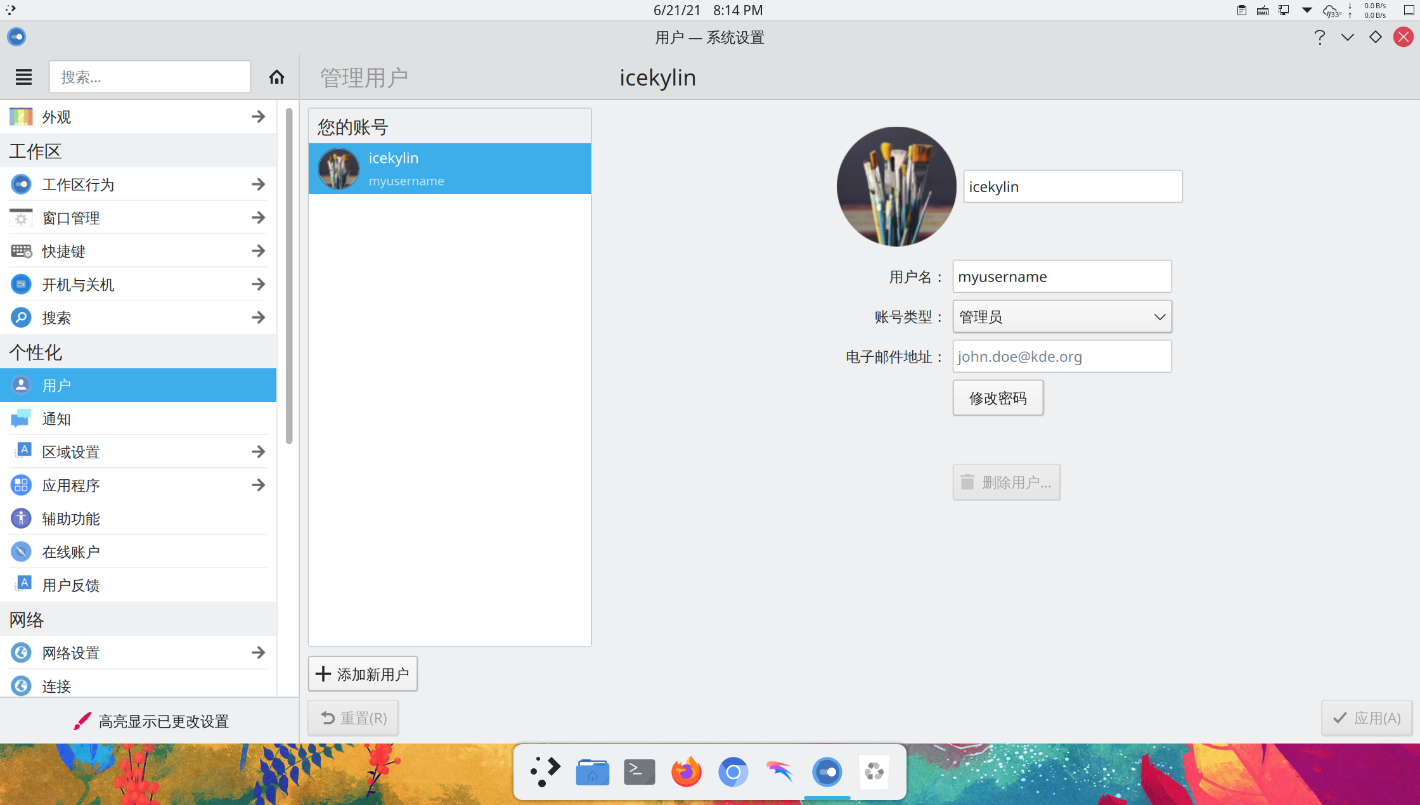The image size is (1420, 805).
Task: Click the home icon beside search
Action: point(276,77)
